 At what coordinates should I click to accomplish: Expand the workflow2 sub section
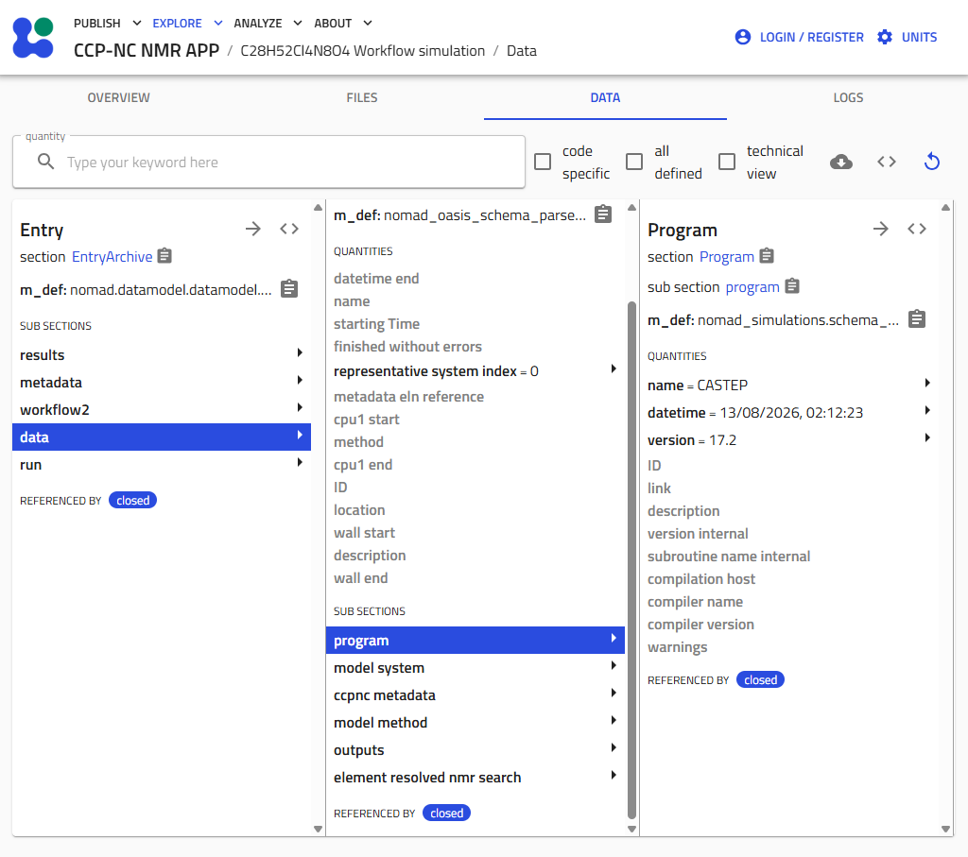pos(162,410)
